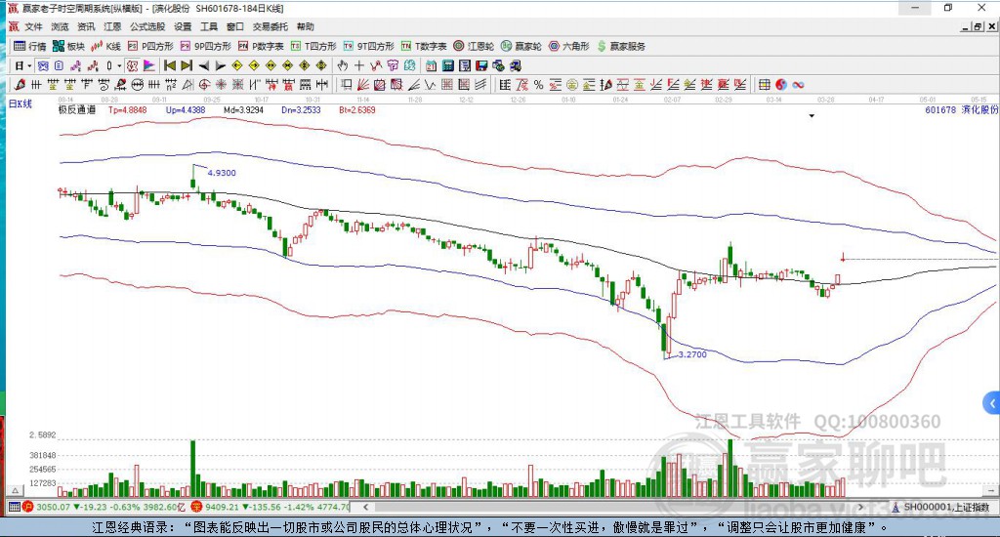Click the 日K线 label
This screenshot has height=537, width=1000.
[20, 103]
